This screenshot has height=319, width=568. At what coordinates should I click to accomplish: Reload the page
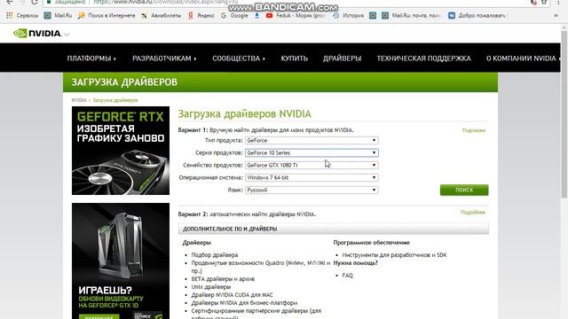[x=35, y=2]
